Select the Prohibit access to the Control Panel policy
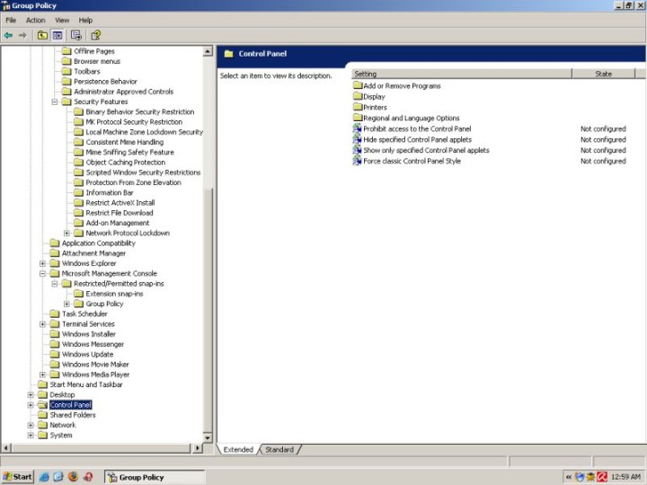Viewport: 647px width, 485px height. [417, 129]
